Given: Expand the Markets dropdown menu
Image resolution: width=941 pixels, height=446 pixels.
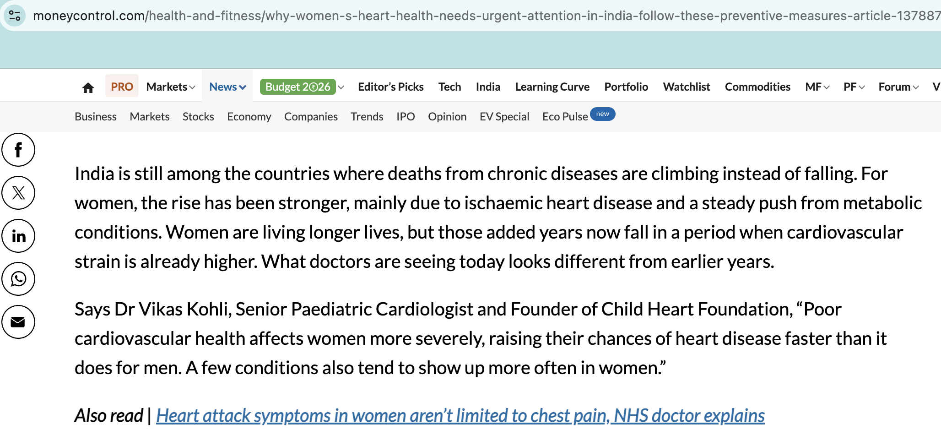Looking at the screenshot, I should pyautogui.click(x=171, y=87).
